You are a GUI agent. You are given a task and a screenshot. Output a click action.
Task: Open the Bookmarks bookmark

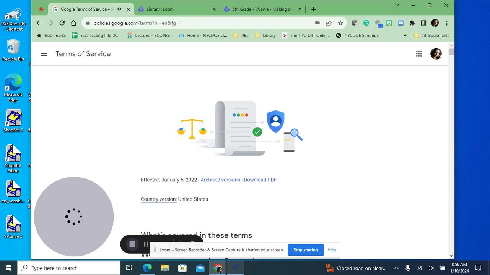pyautogui.click(x=51, y=36)
